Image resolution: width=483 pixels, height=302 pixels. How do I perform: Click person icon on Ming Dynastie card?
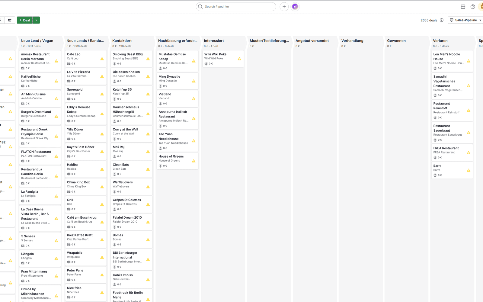(160, 86)
